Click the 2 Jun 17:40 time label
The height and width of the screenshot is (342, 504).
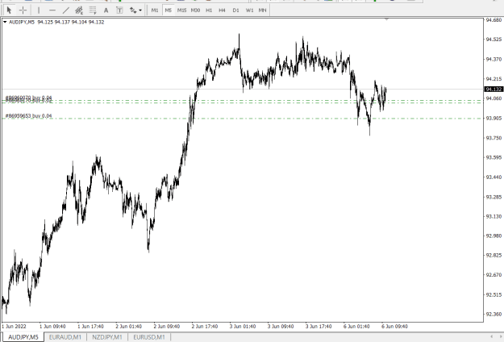(x=205, y=326)
